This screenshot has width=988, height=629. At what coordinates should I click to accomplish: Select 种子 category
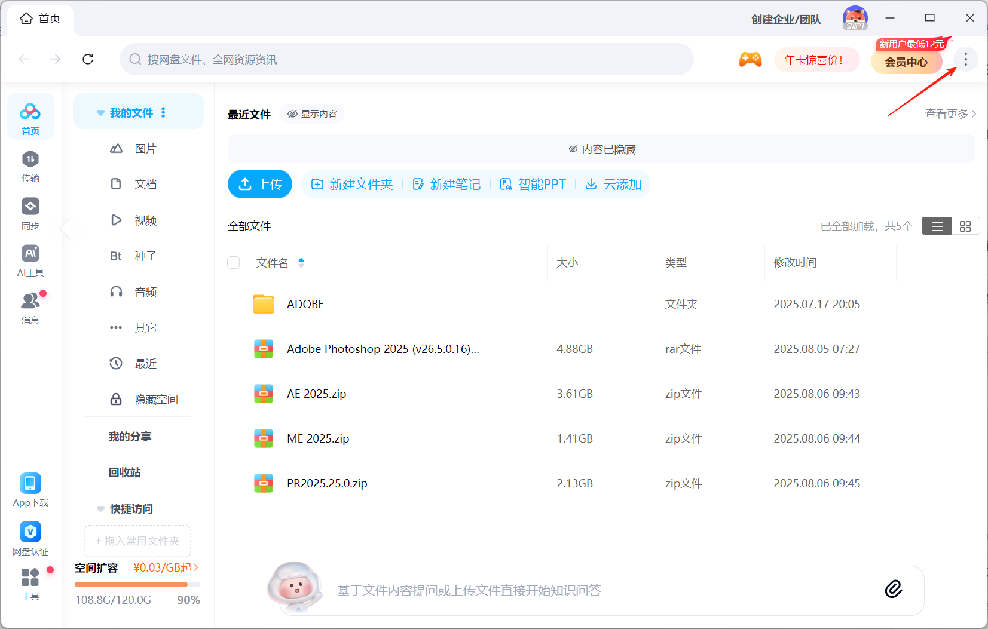(138, 256)
